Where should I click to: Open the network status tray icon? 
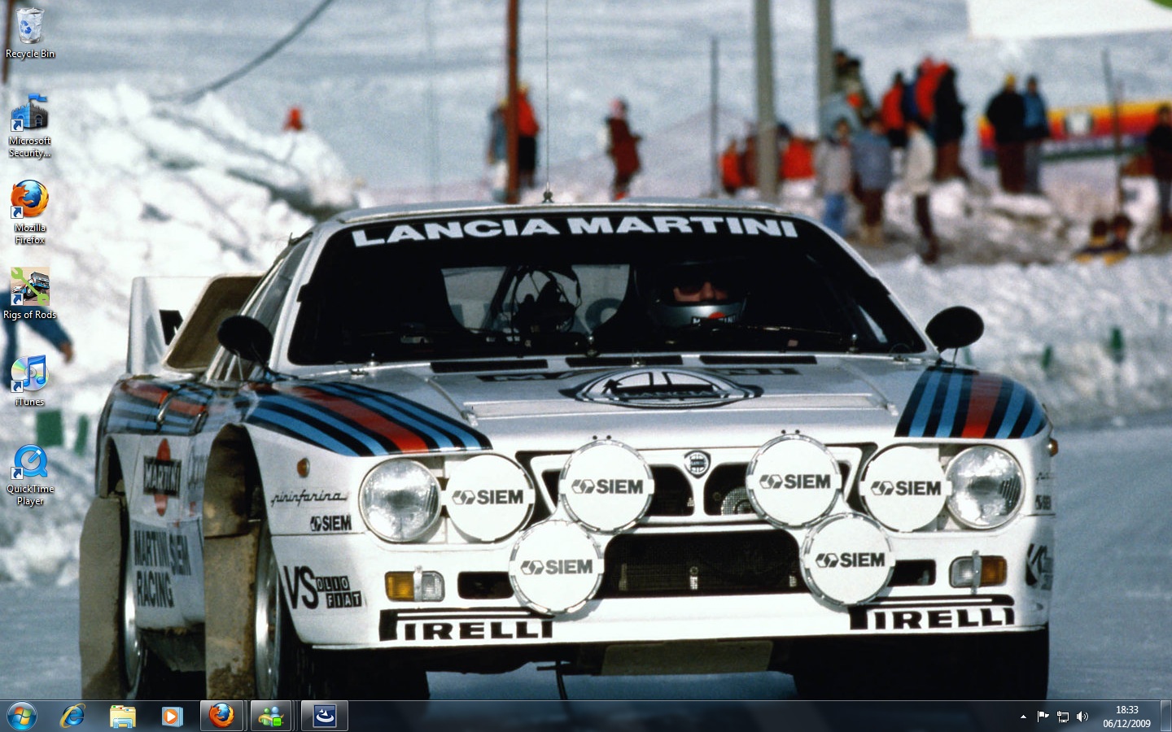pyautogui.click(x=1063, y=717)
